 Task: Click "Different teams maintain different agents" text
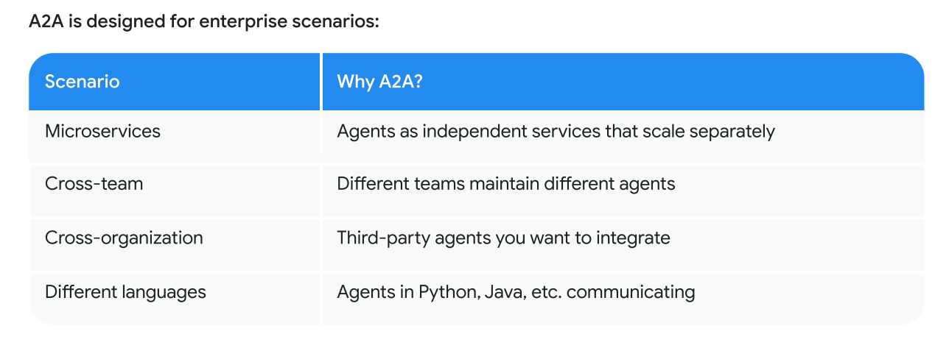(505, 183)
